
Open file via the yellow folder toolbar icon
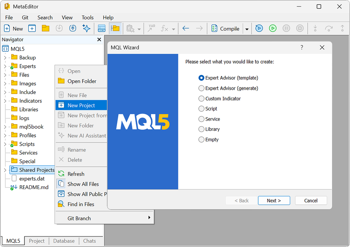[x=45, y=28]
